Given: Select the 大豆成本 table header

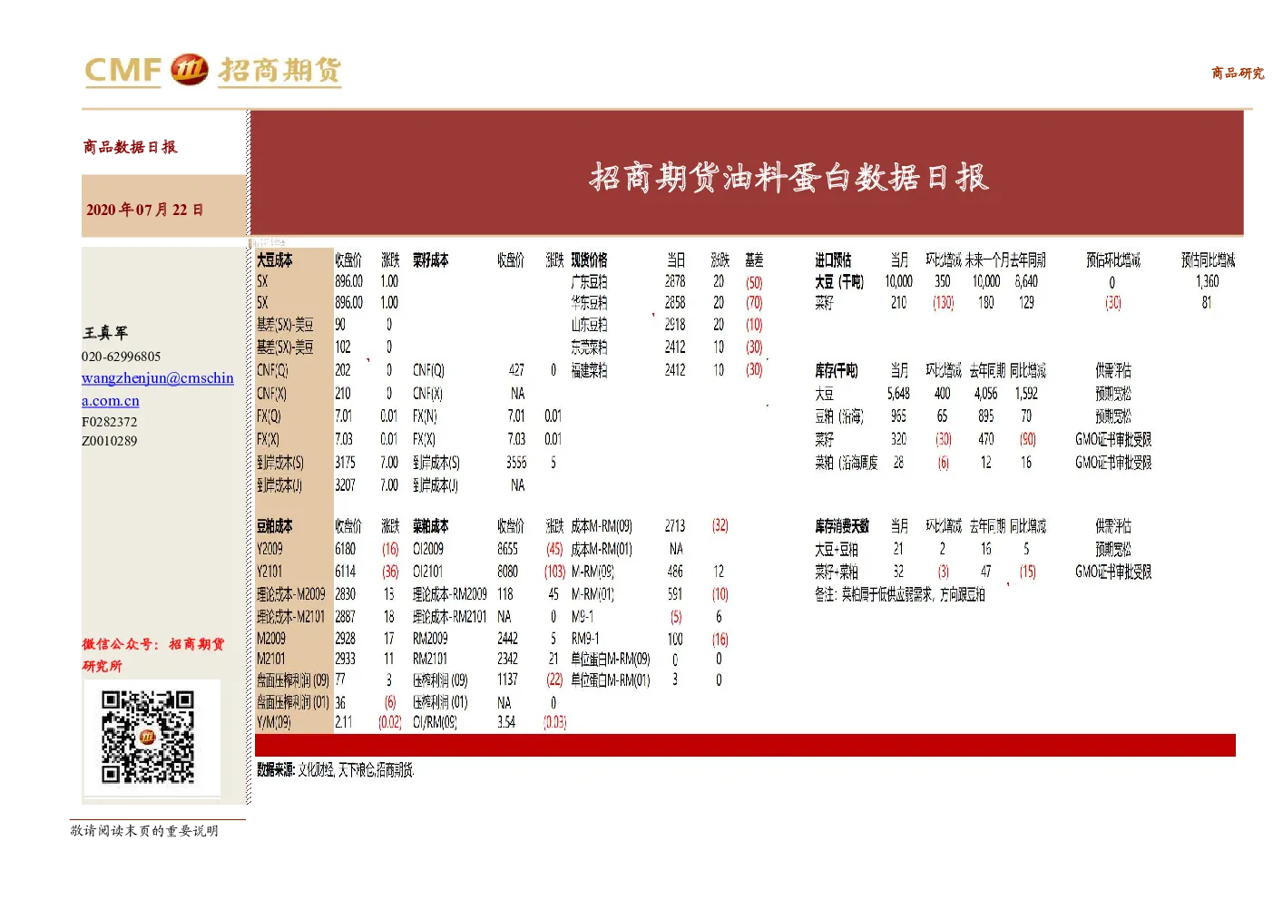Looking at the screenshot, I should pyautogui.click(x=274, y=260).
